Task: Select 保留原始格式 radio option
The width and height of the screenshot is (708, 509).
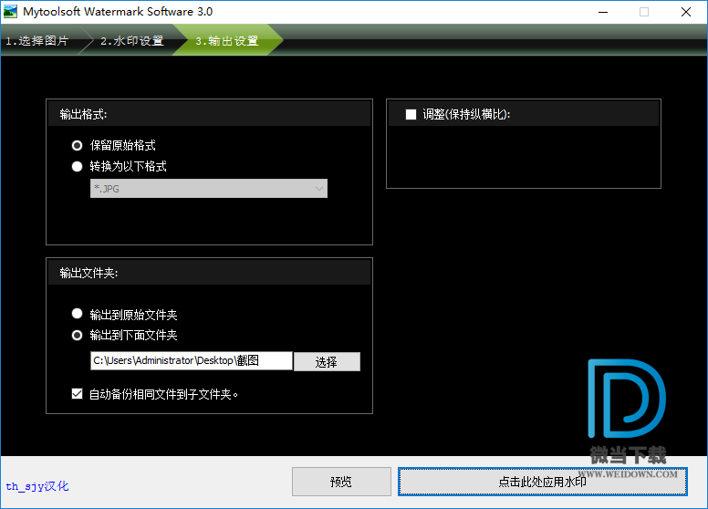Action: point(78,145)
